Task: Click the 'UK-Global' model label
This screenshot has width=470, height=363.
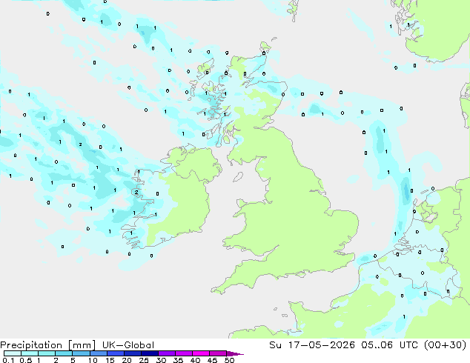Action: [128, 345]
